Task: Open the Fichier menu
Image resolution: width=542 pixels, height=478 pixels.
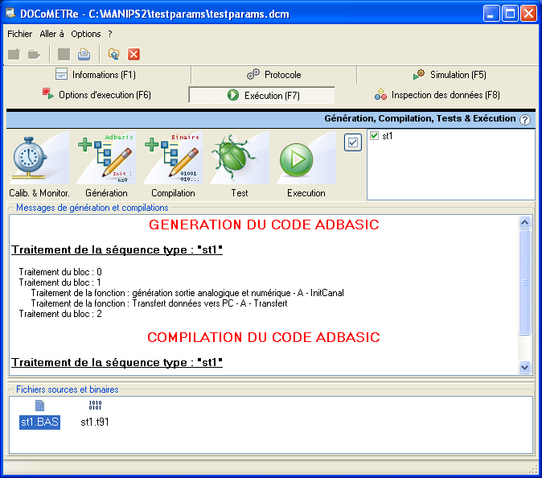Action: 20,34
